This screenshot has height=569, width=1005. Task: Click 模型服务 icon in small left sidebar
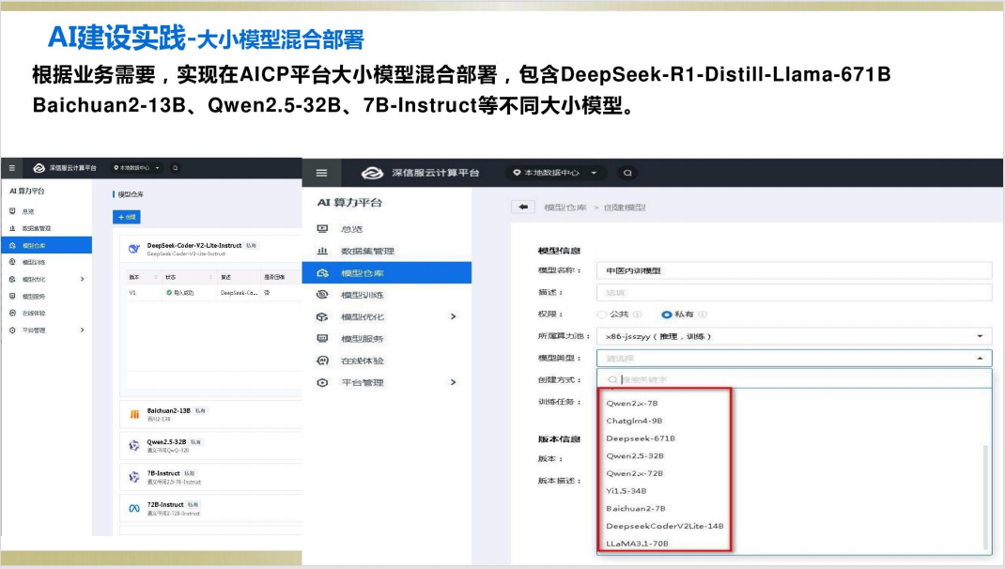pos(12,296)
